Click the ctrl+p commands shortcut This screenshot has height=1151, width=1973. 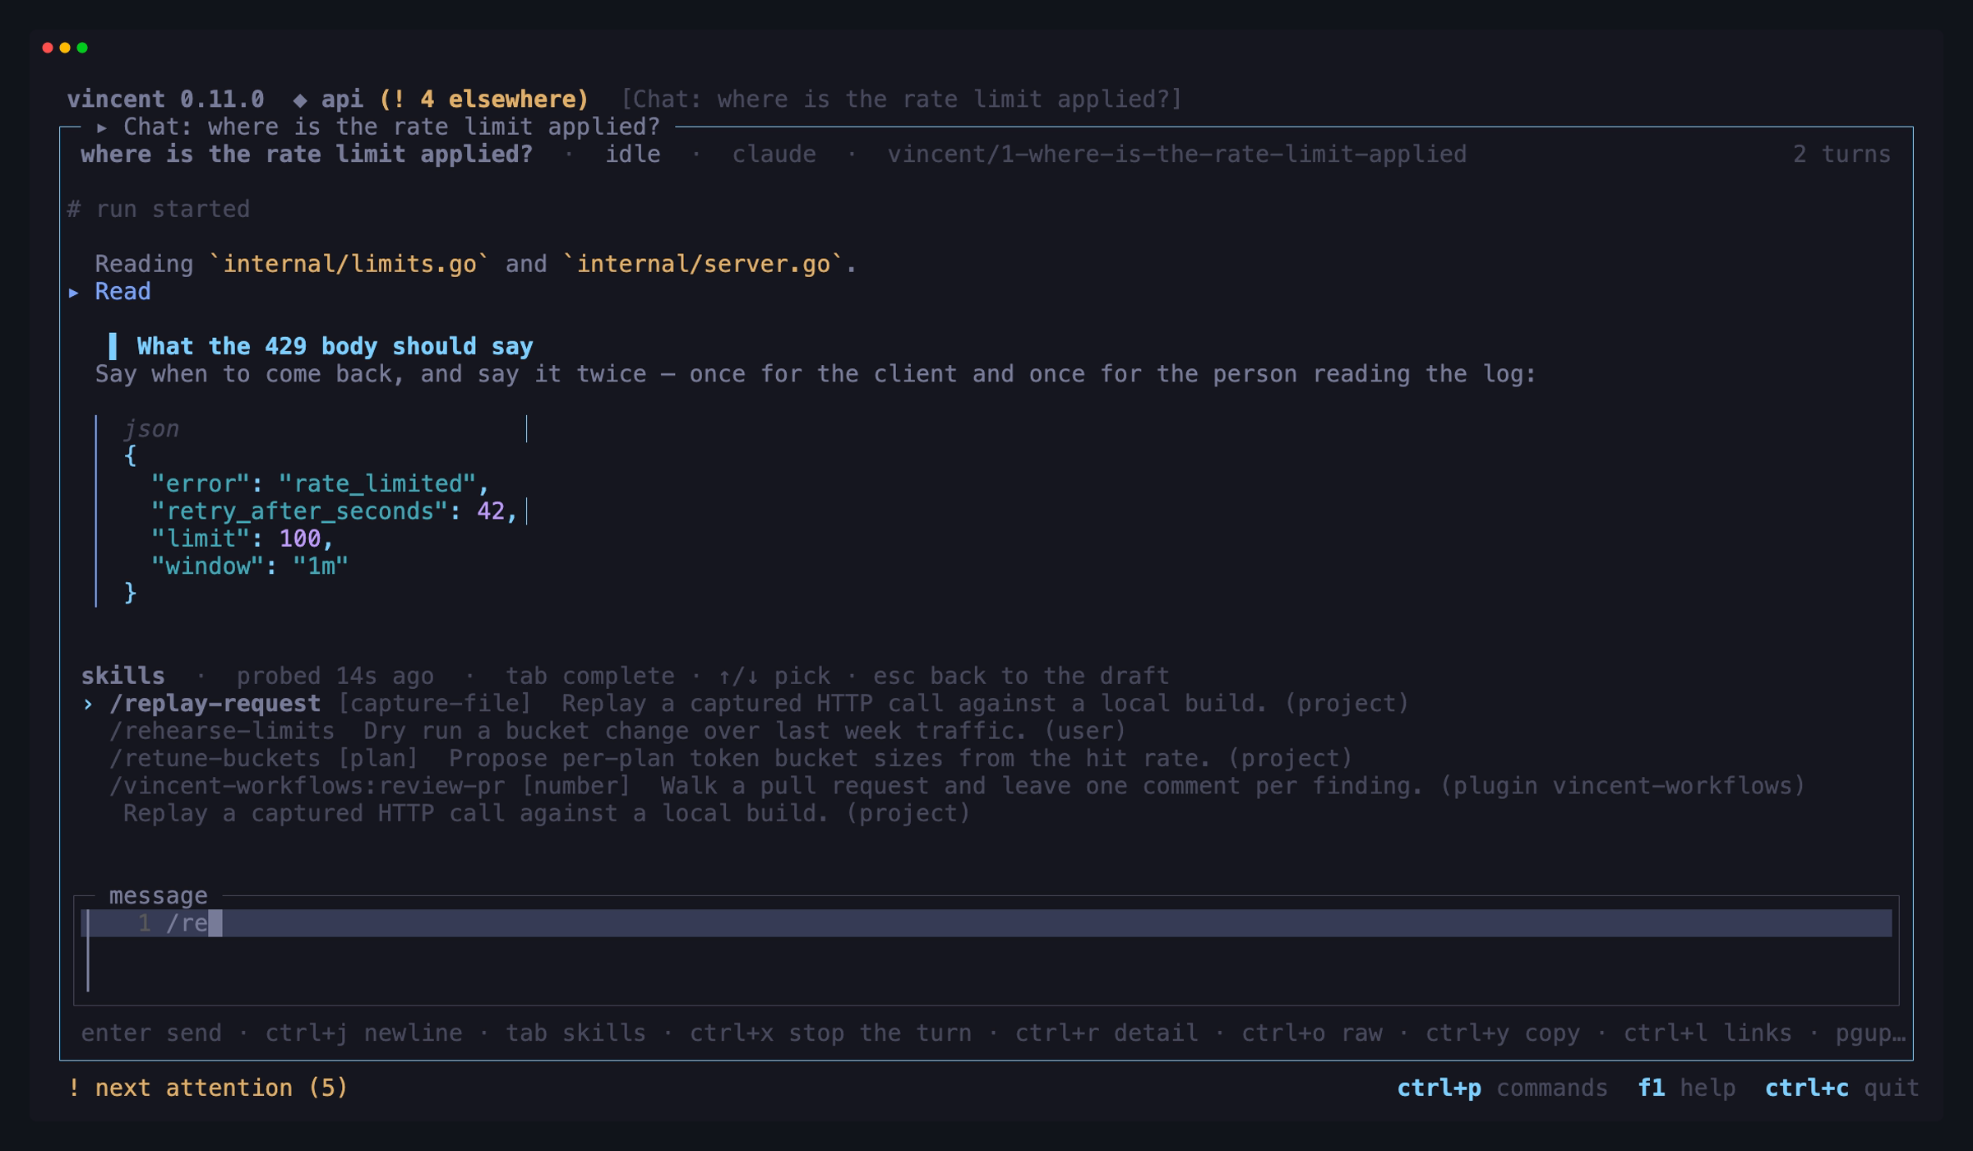(x=1502, y=1088)
